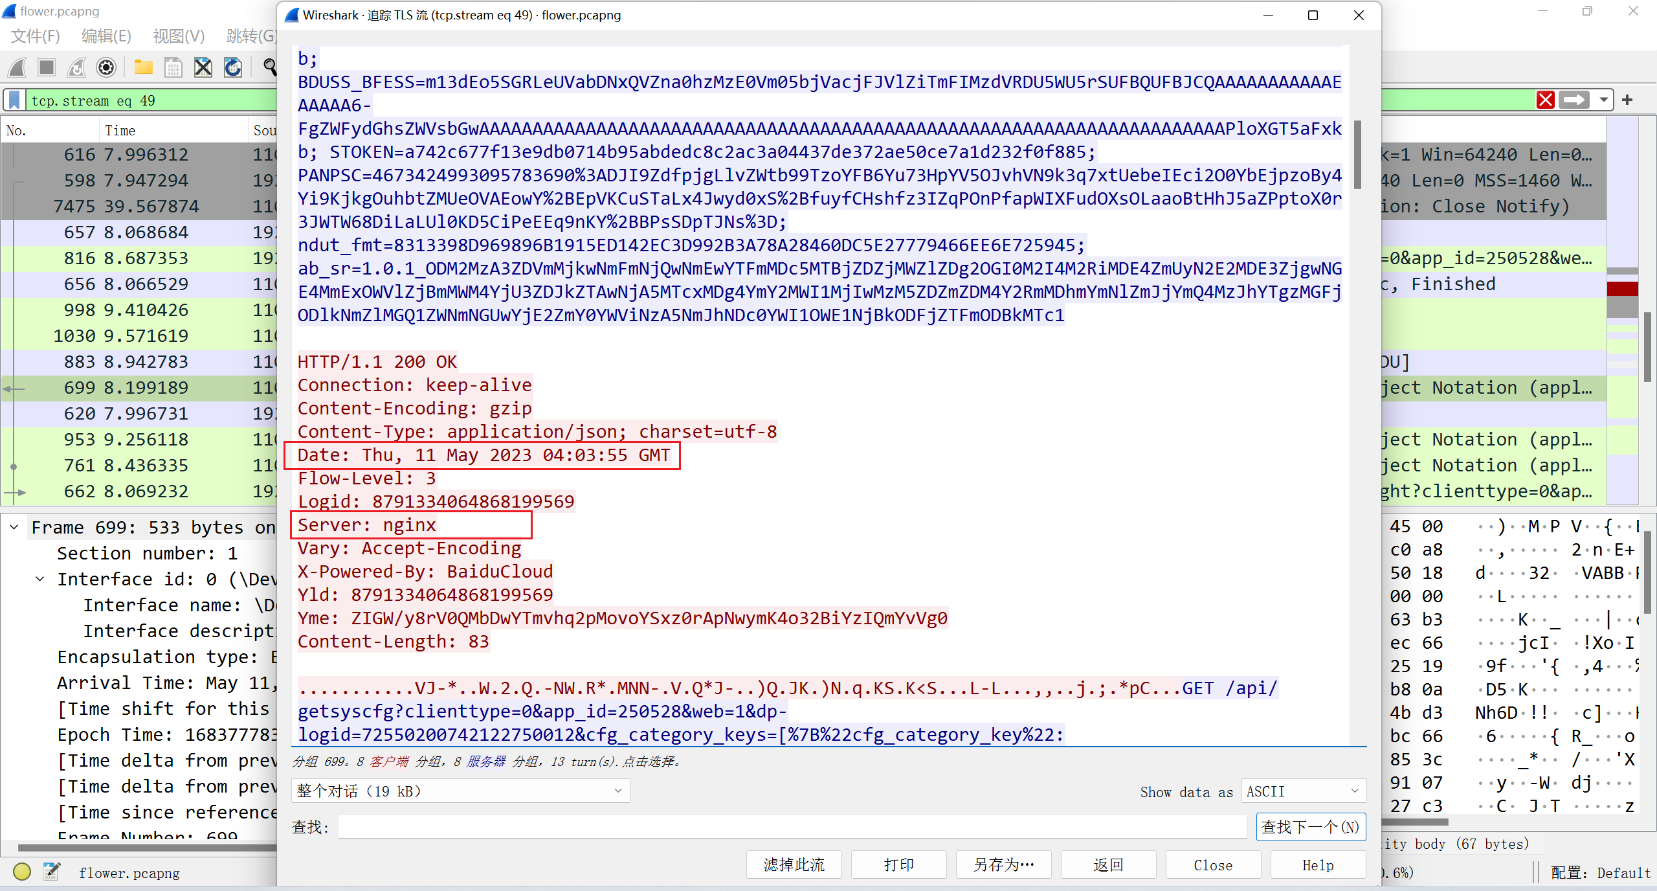Click the close capture file icon

(203, 67)
